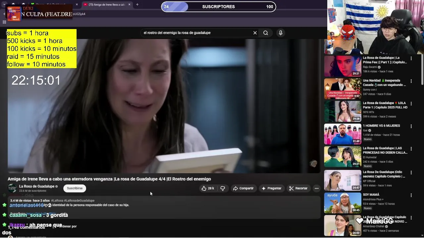Open 1 HOMBRE VS 6 MUJERES thumbnail
The height and width of the screenshot is (238, 424).
[343, 134]
